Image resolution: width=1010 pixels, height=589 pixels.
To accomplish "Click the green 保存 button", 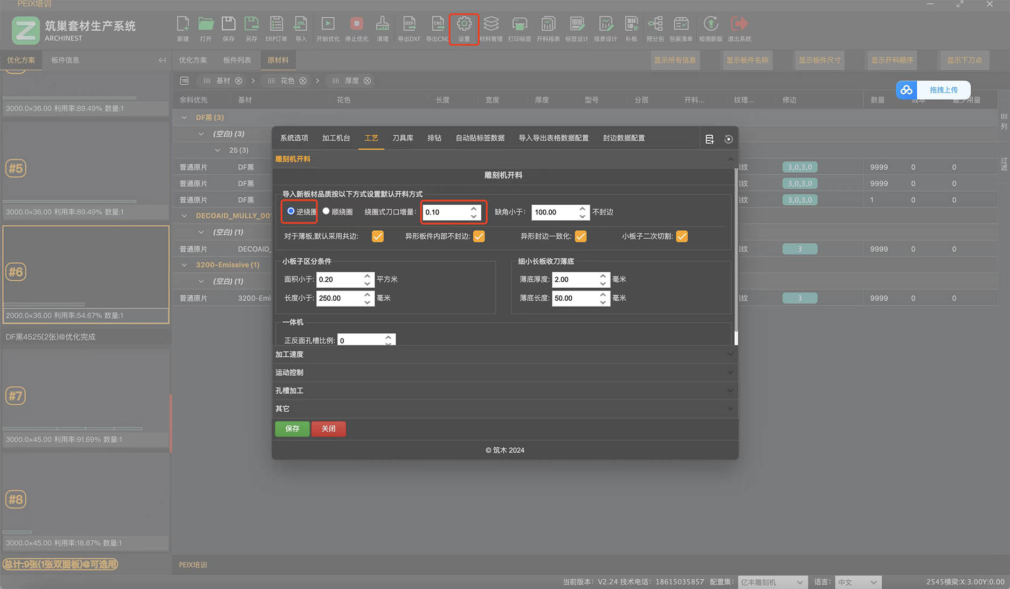I will coord(292,428).
